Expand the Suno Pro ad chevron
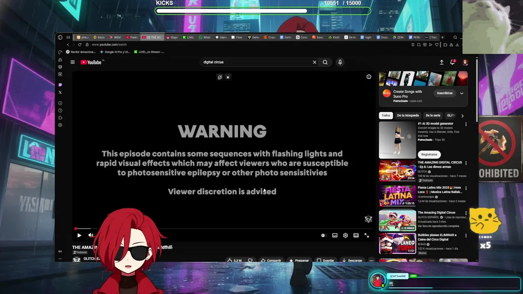 point(462,93)
